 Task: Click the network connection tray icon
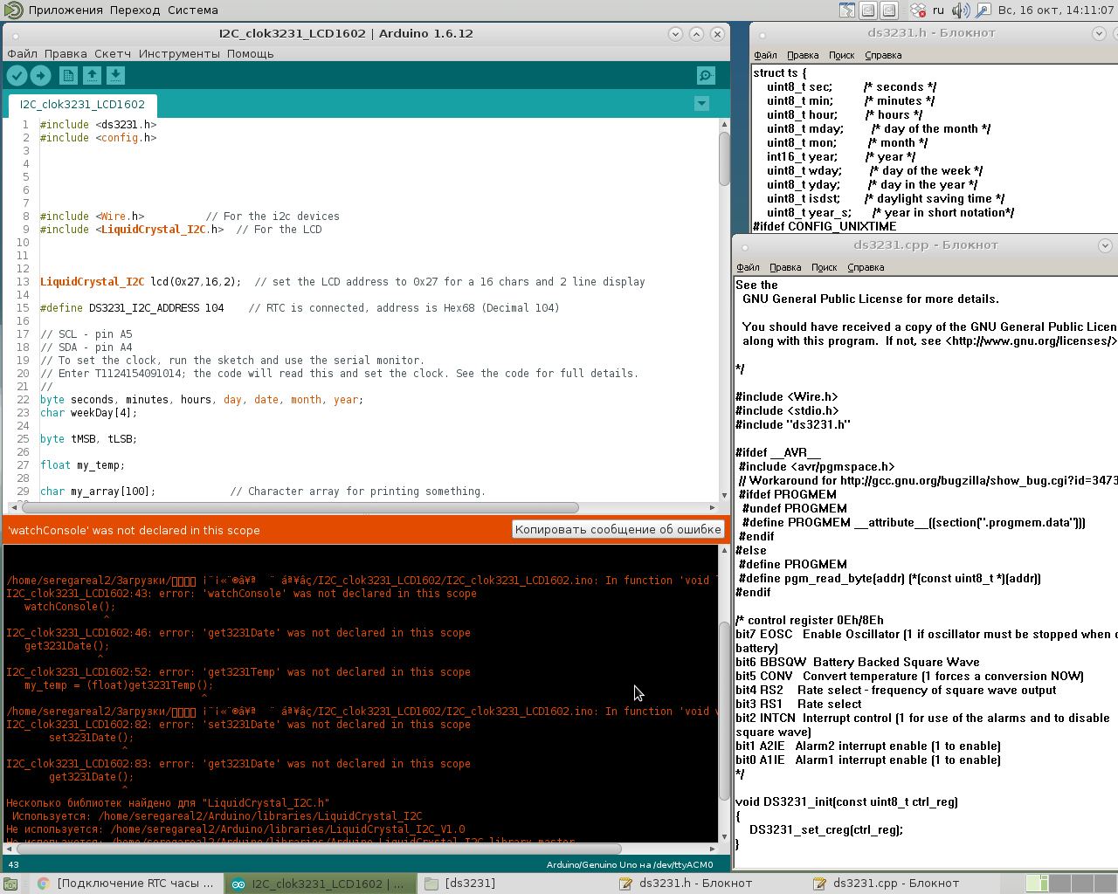983,10
